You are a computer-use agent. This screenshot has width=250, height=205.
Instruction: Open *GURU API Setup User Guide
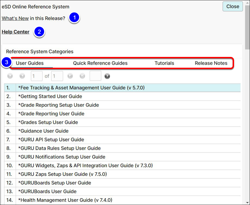[x=122, y=139]
